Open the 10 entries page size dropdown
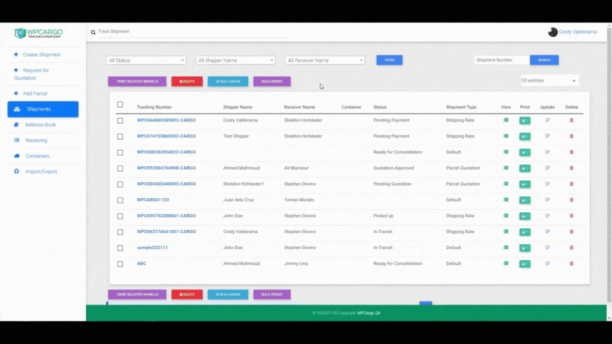This screenshot has height=344, width=612. (x=549, y=81)
